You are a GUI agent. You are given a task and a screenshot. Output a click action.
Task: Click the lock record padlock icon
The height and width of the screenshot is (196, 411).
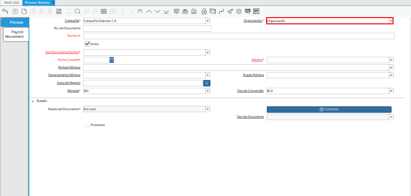[x=204, y=12]
